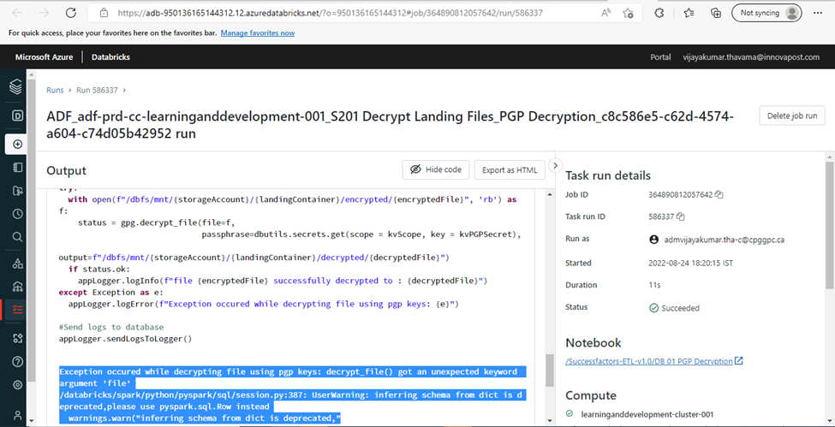Collapse the Task run details side panel
The width and height of the screenshot is (835, 427).
[x=555, y=166]
